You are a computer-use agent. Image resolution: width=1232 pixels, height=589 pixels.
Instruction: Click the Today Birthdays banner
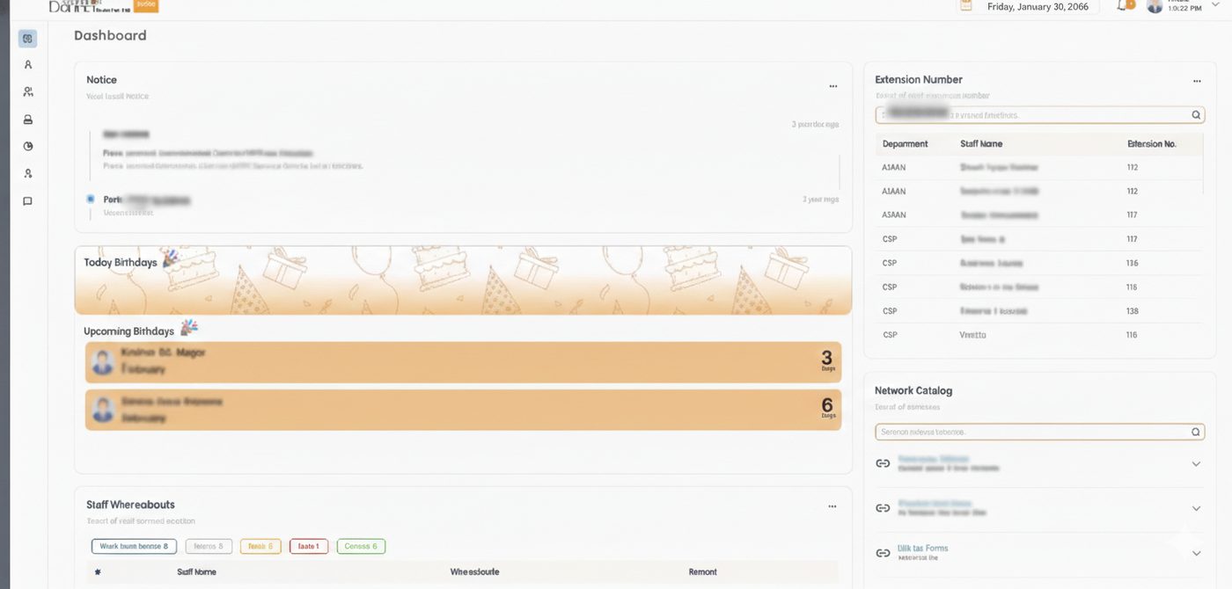(x=463, y=280)
